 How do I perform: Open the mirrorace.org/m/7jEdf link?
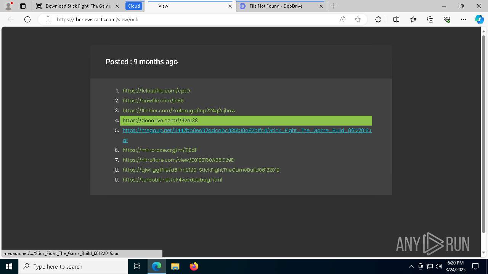pyautogui.click(x=159, y=150)
